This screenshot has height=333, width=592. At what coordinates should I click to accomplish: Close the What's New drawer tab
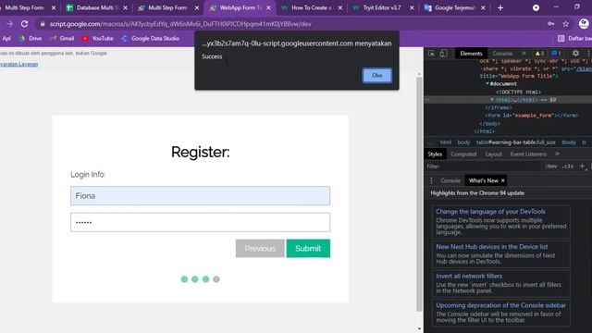tap(502, 181)
